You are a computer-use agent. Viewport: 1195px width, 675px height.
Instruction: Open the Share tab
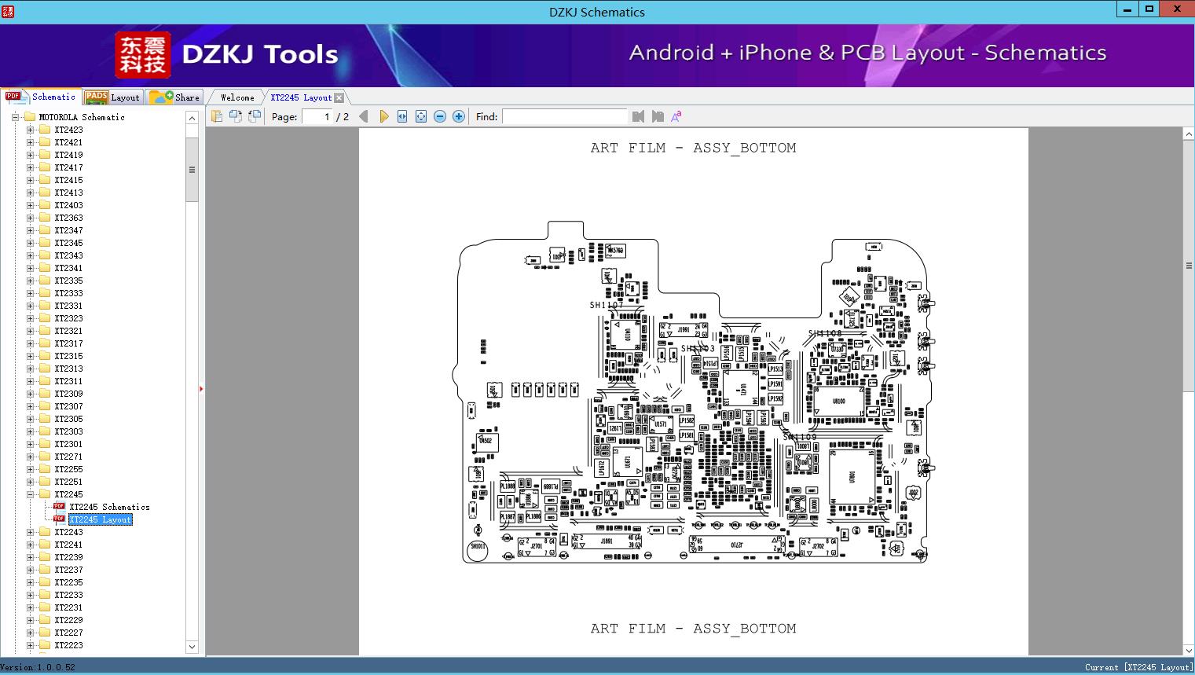tap(175, 97)
